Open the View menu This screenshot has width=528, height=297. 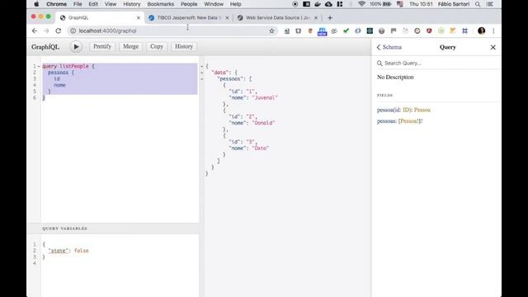(111, 4)
